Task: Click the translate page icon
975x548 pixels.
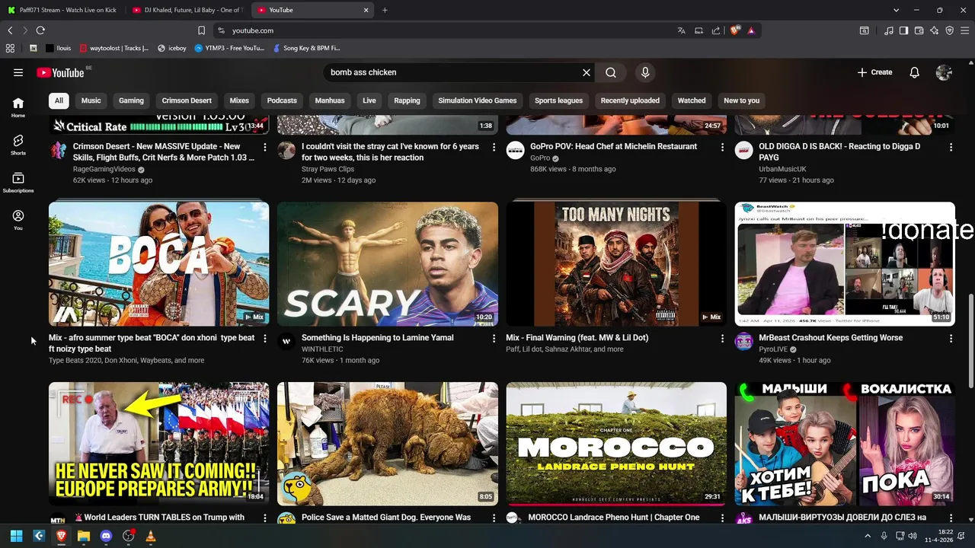Action: pos(682,30)
